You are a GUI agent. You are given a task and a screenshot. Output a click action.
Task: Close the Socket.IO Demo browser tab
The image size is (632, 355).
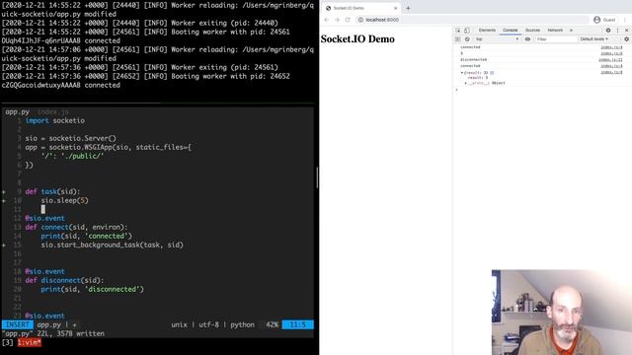click(395, 8)
